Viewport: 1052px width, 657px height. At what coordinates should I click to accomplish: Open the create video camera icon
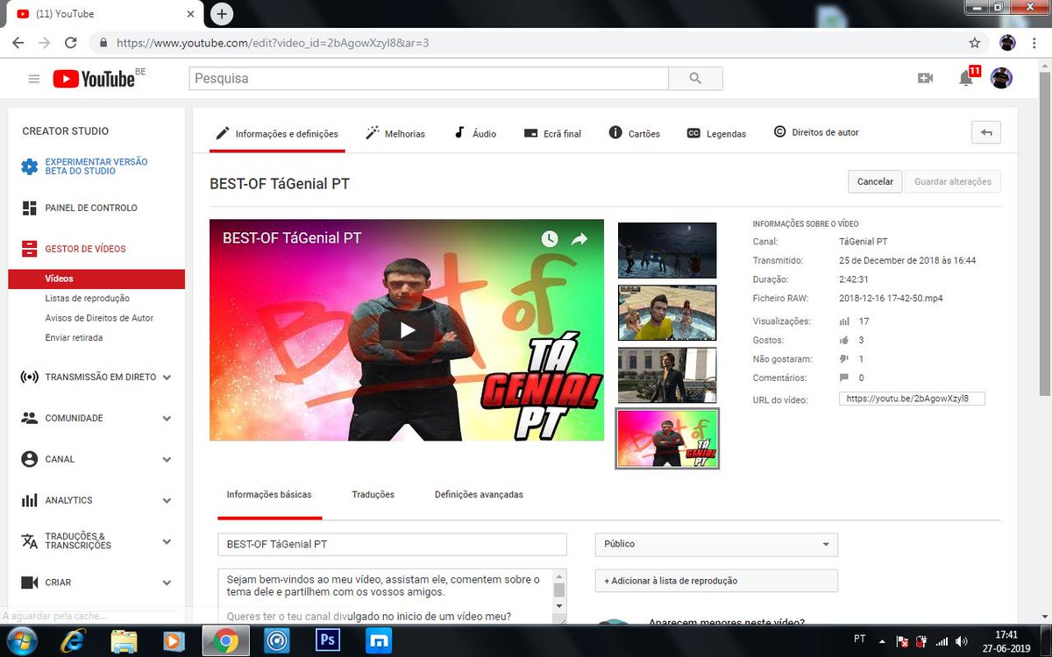(925, 78)
